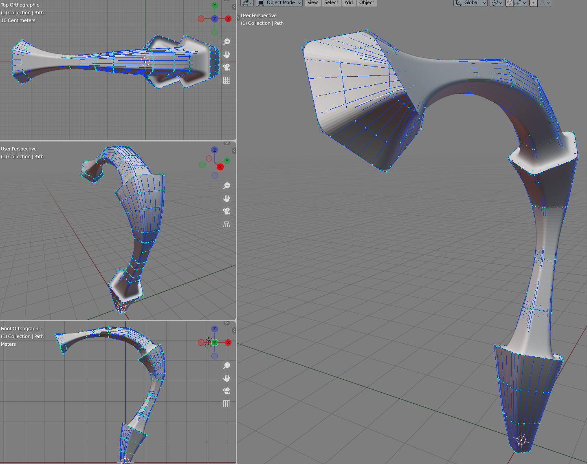The height and width of the screenshot is (464, 587).
Task: Click Z axis on Front Orthographic gizmo
Action: click(215, 329)
